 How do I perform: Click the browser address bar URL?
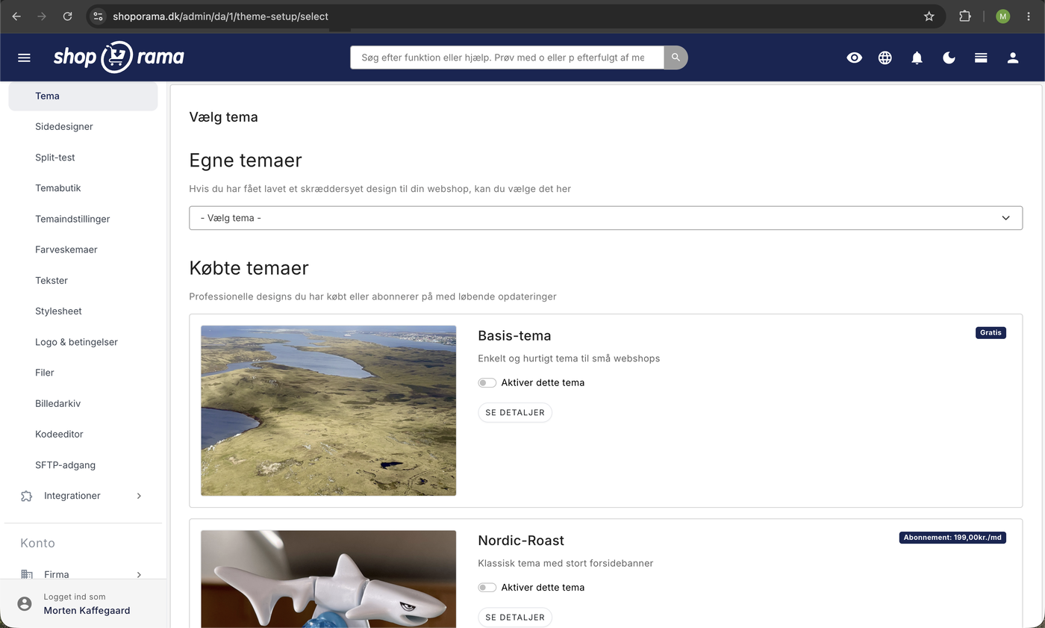pyautogui.click(x=220, y=16)
